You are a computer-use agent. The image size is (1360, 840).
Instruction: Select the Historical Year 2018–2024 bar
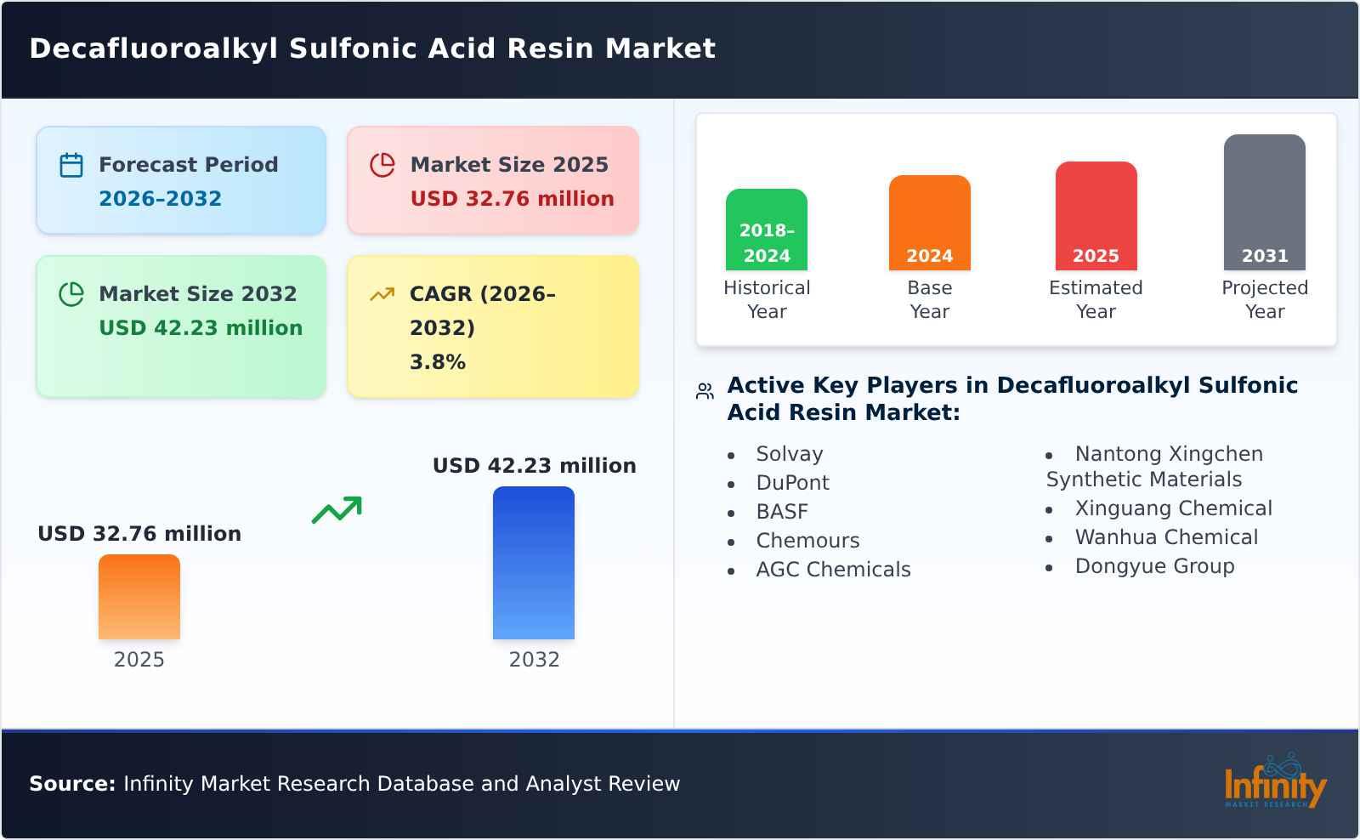click(x=766, y=230)
